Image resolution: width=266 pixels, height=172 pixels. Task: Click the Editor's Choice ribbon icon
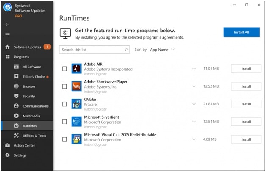click(16, 77)
